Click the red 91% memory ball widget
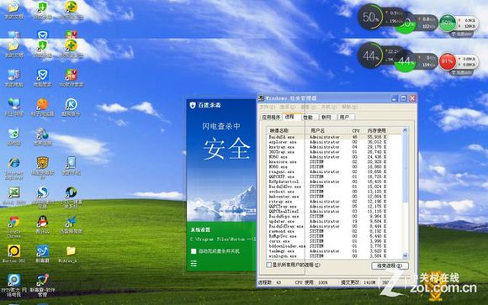Screen dimensions: 488x305 pyautogui.click(x=448, y=61)
